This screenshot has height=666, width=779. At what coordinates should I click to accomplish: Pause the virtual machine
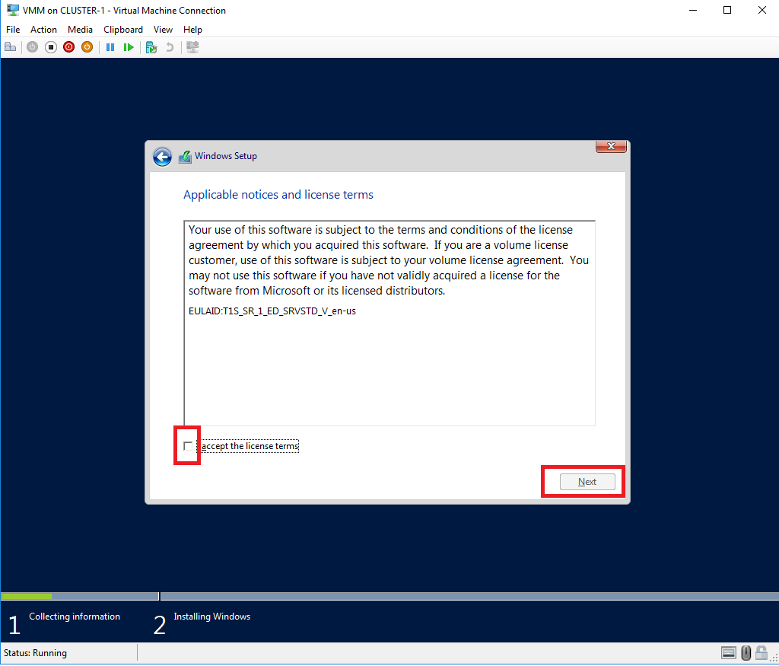pyautogui.click(x=110, y=47)
